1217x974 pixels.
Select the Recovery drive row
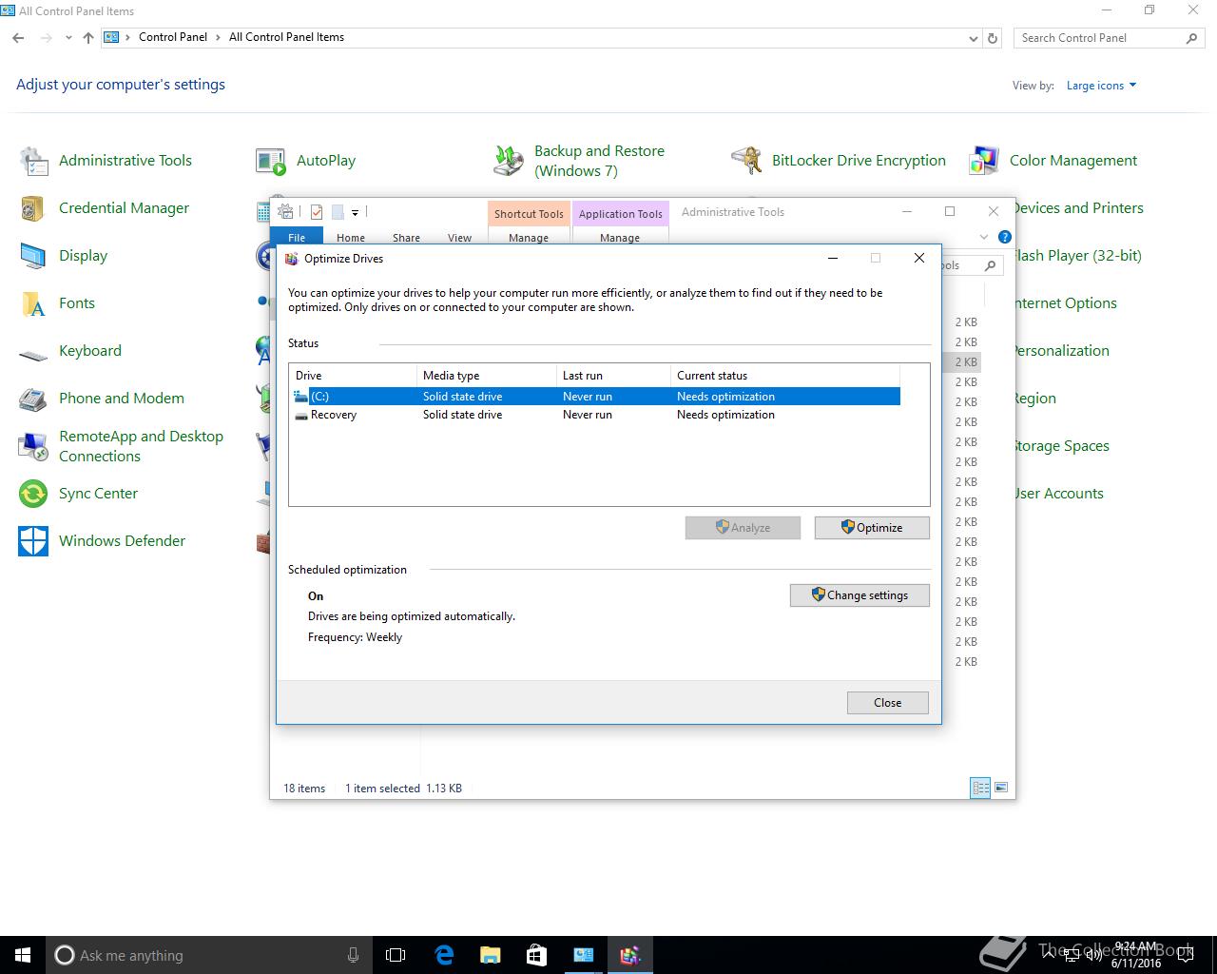click(x=595, y=415)
